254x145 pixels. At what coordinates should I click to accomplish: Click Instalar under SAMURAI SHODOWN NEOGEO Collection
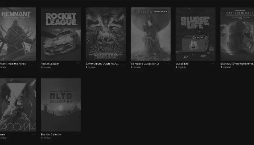[91, 67]
